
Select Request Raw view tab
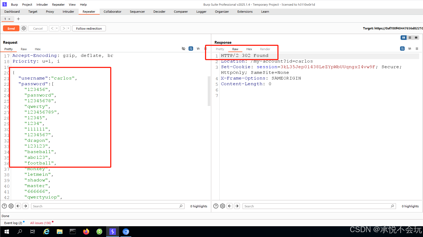point(24,49)
